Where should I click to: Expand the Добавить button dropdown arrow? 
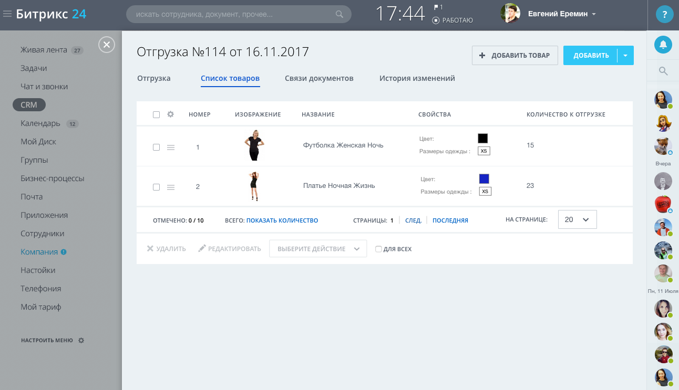tap(625, 55)
